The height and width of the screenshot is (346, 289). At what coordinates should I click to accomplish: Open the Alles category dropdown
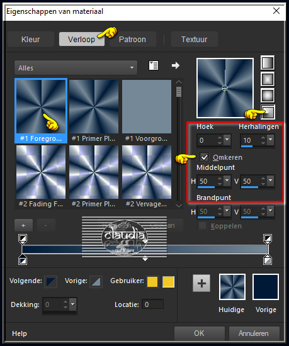[76, 68]
